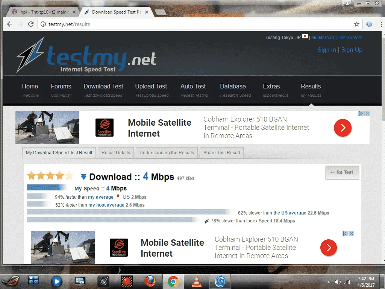Screen dimensions: 385x289
Task: Close the Download Speed Test tab
Action: tap(147, 12)
